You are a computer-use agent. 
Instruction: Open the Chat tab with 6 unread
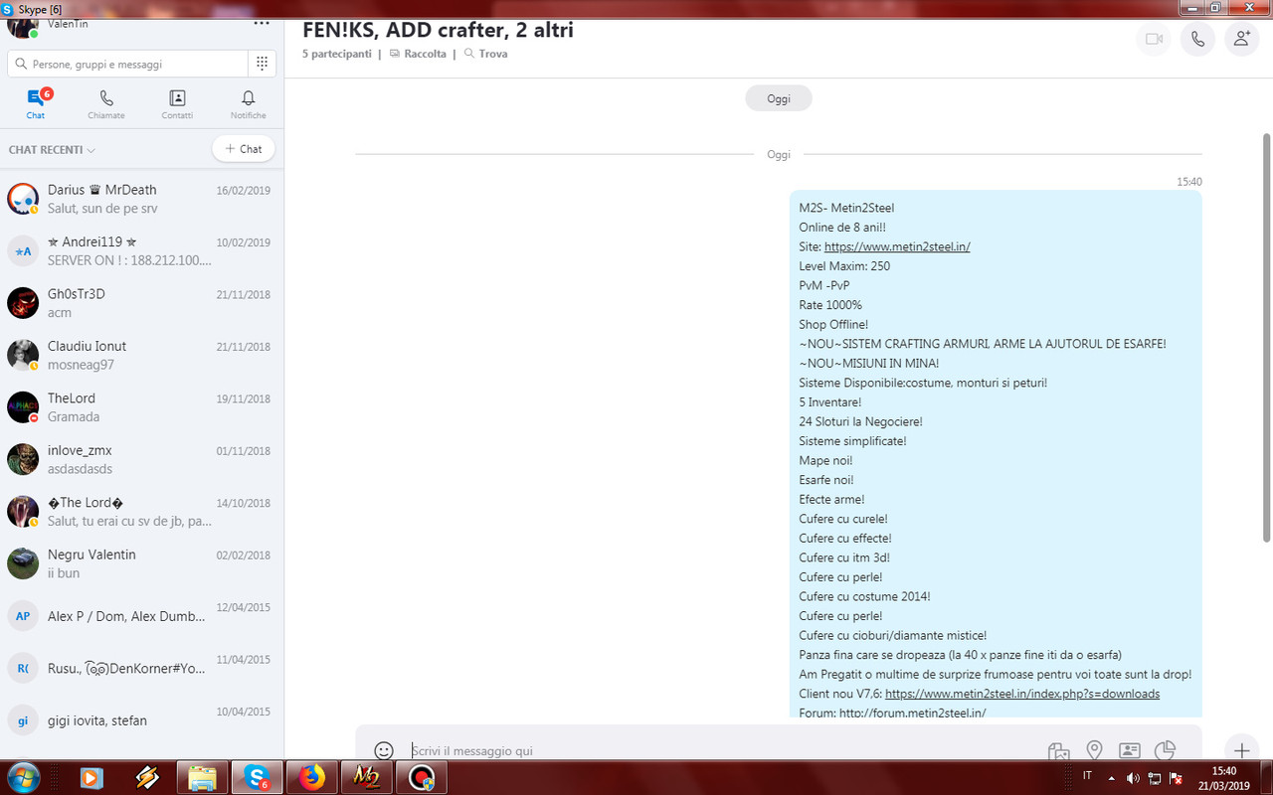[x=36, y=103]
